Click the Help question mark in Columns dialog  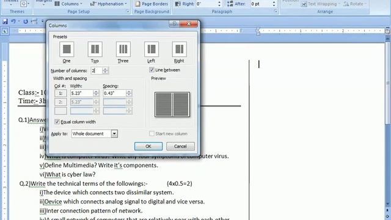click(x=174, y=24)
